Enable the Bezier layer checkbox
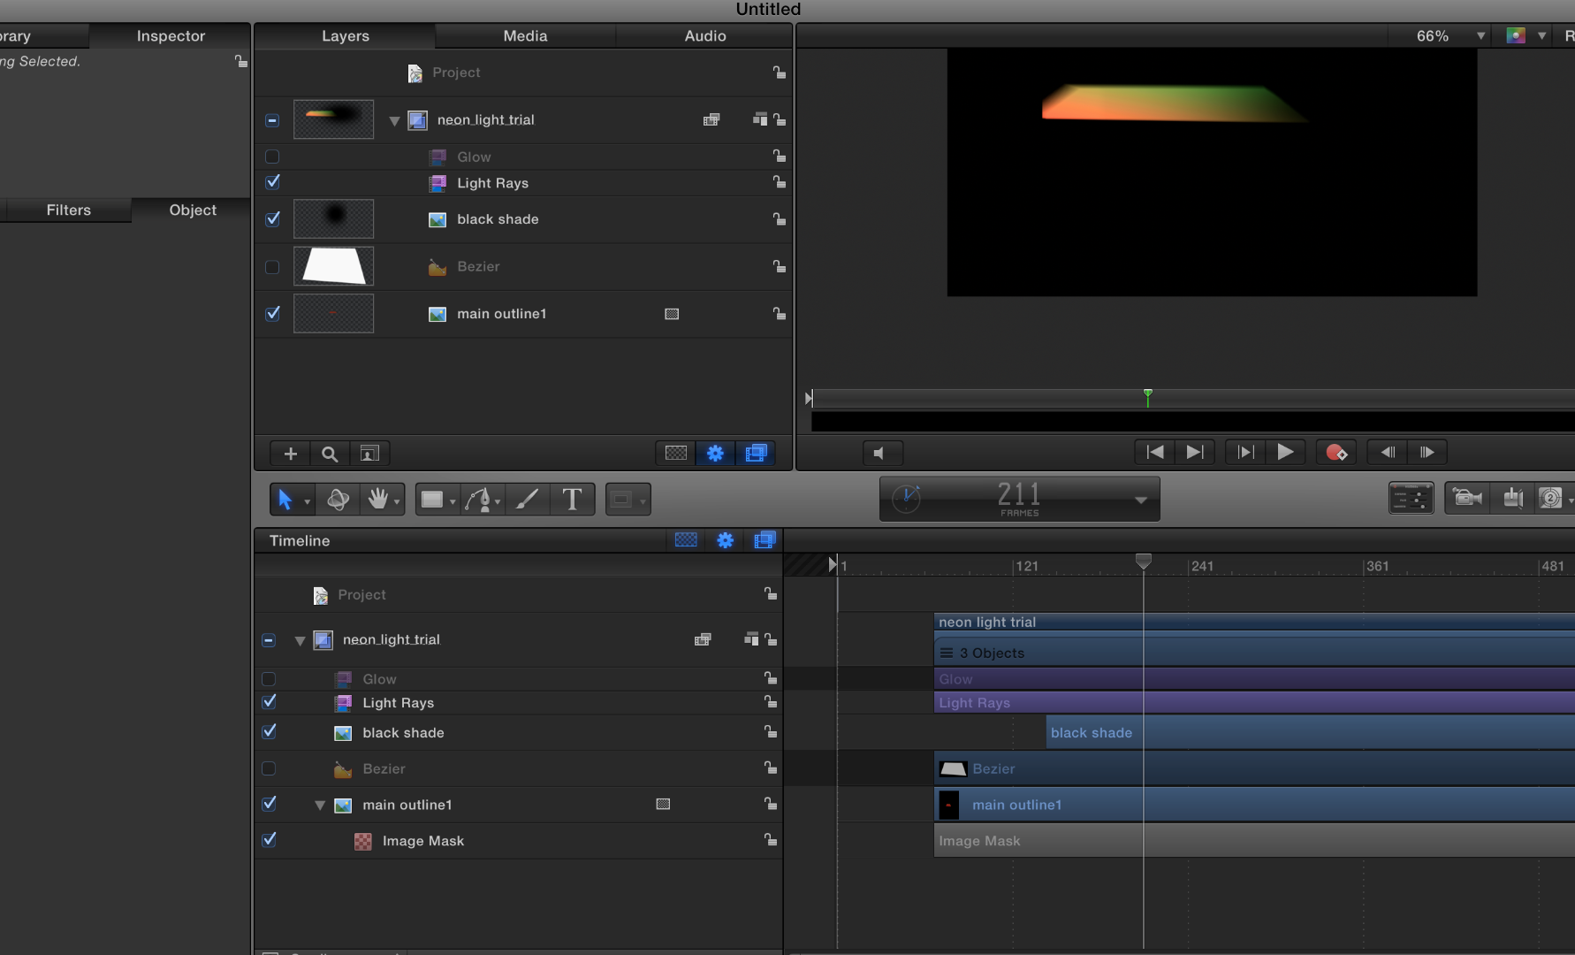Image resolution: width=1575 pixels, height=955 pixels. click(x=272, y=267)
